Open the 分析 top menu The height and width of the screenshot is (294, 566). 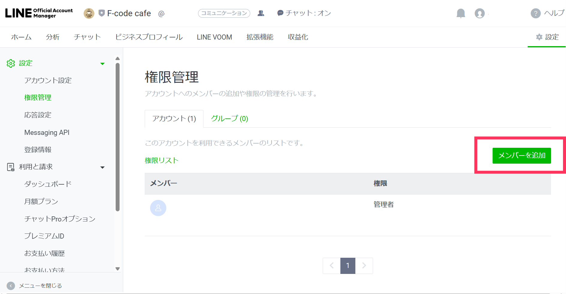[53, 37]
